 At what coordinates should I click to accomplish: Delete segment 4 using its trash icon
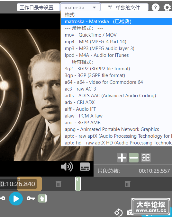point(128,184)
